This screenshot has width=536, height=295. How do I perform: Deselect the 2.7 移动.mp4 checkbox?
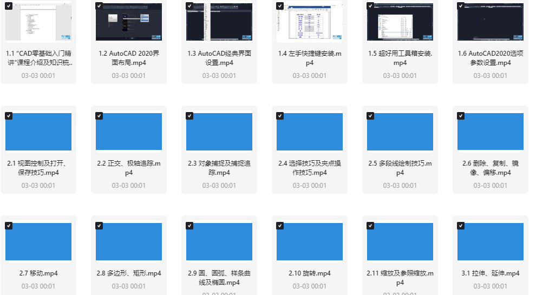tap(9, 226)
